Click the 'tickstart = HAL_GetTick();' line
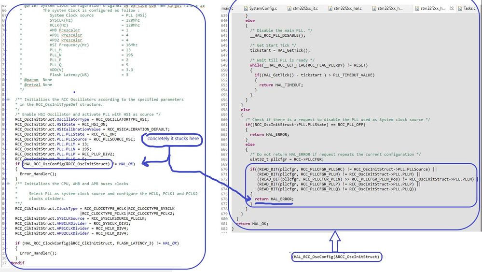Image resolution: width=482 pixels, height=272 pixels. point(280,50)
